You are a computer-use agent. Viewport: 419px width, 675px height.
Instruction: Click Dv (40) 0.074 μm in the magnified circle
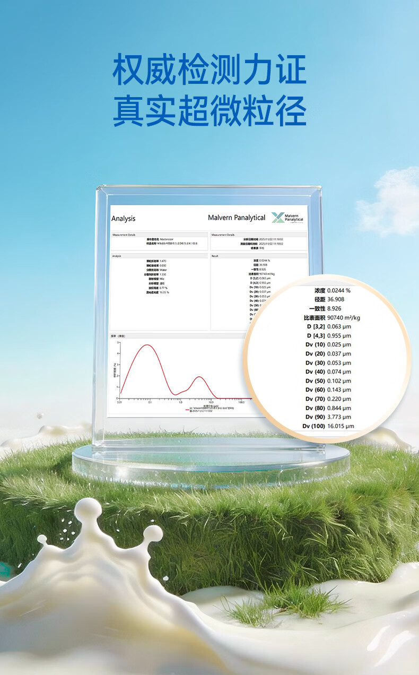tap(328, 371)
